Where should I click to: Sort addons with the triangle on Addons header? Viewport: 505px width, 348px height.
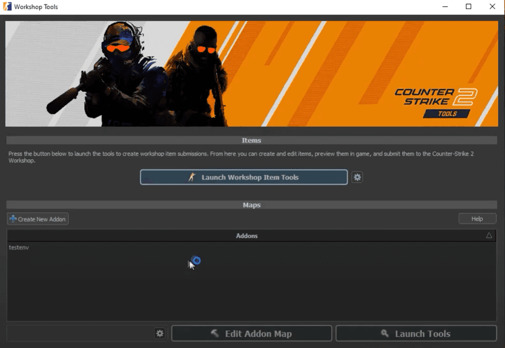(x=489, y=235)
